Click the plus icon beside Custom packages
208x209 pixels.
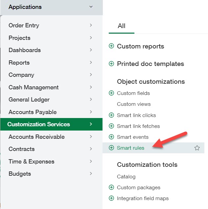point(111,187)
